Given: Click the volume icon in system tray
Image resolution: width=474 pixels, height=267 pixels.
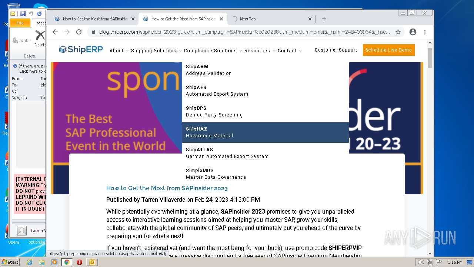Looking at the screenshot, I should point(421,262).
